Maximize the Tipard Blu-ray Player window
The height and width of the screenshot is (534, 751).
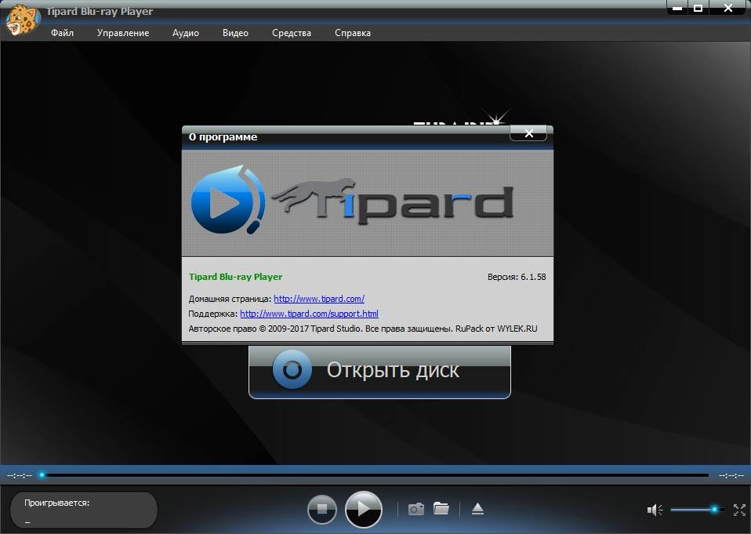[698, 8]
